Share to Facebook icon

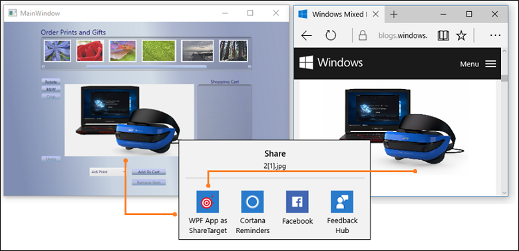[x=297, y=201]
